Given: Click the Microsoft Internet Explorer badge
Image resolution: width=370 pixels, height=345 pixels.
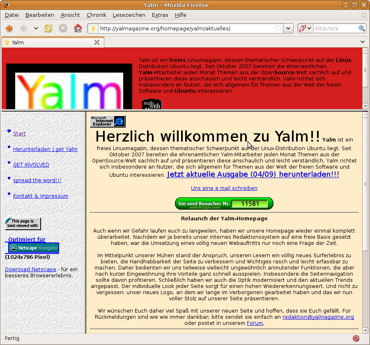Looking at the screenshot, I should (x=108, y=121).
